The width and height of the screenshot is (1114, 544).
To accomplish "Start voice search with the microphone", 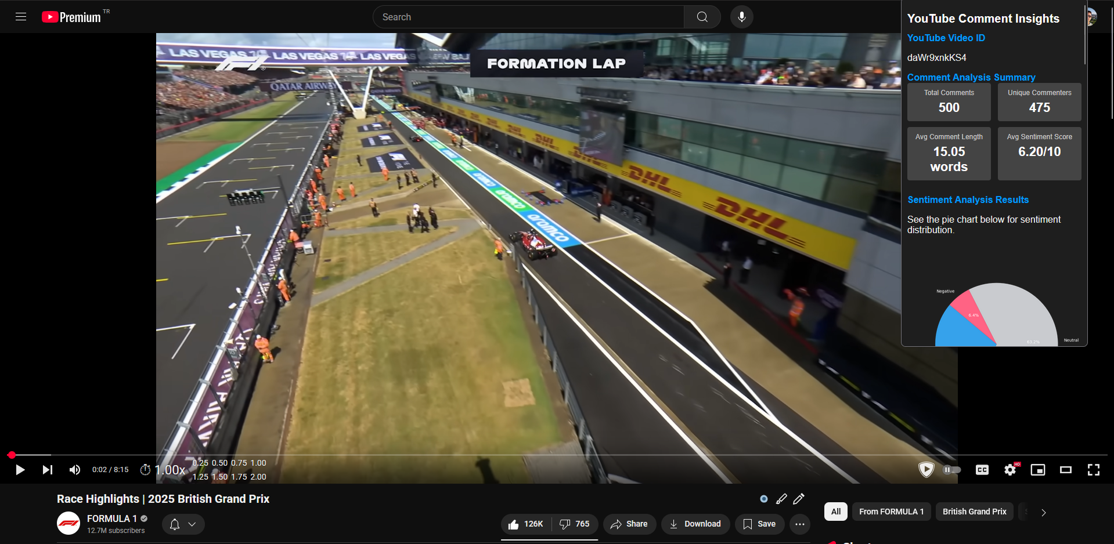I will click(x=741, y=17).
